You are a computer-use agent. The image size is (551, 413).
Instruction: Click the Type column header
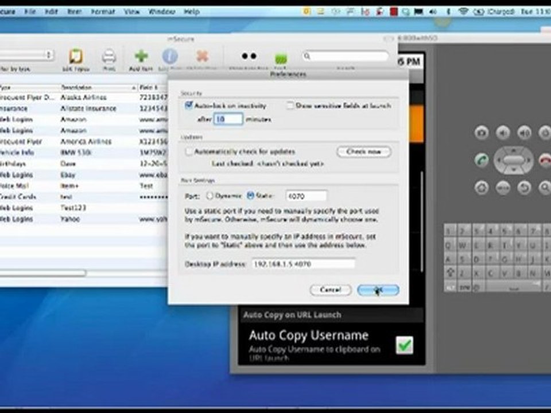point(29,87)
